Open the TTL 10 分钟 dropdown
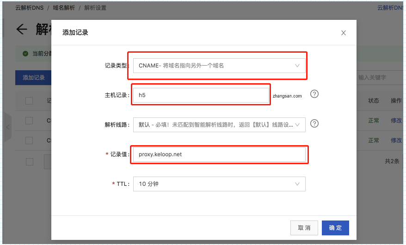Image resolution: width=406 pixels, height=245 pixels. [219, 184]
